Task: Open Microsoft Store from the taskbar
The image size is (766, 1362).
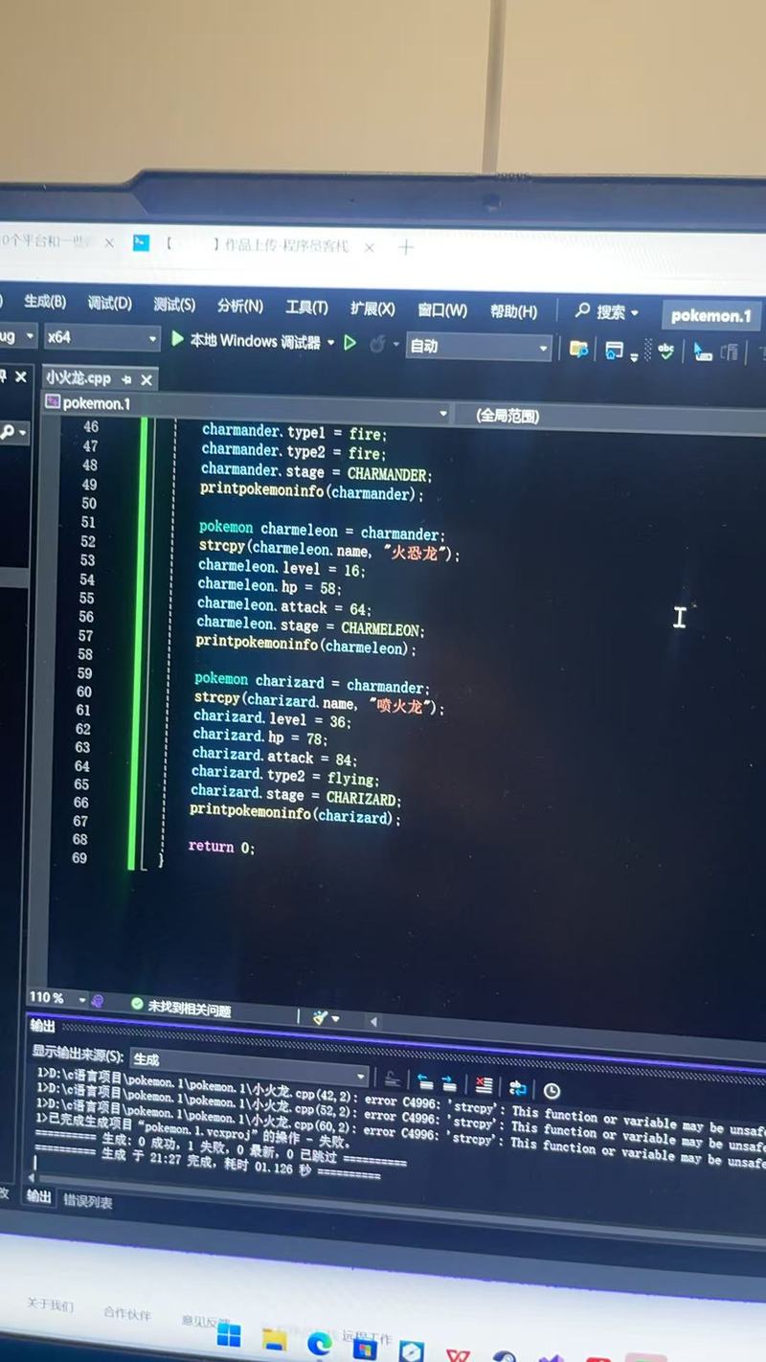Action: [365, 1348]
